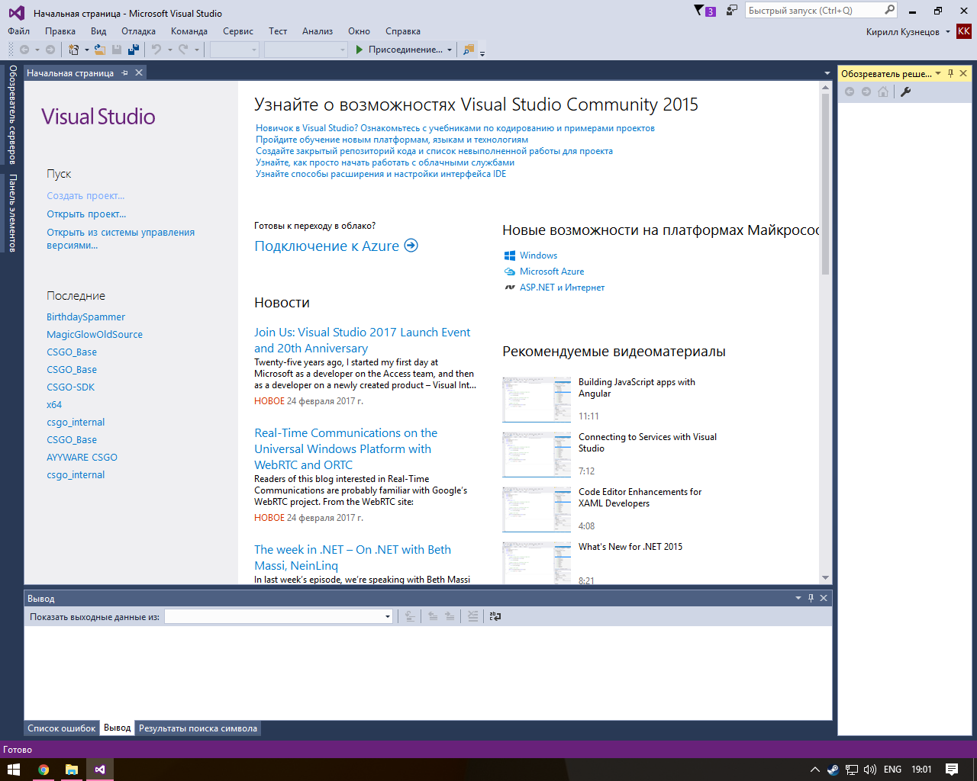Click the go to next message Output icon
The height and width of the screenshot is (781, 977).
pos(450,616)
